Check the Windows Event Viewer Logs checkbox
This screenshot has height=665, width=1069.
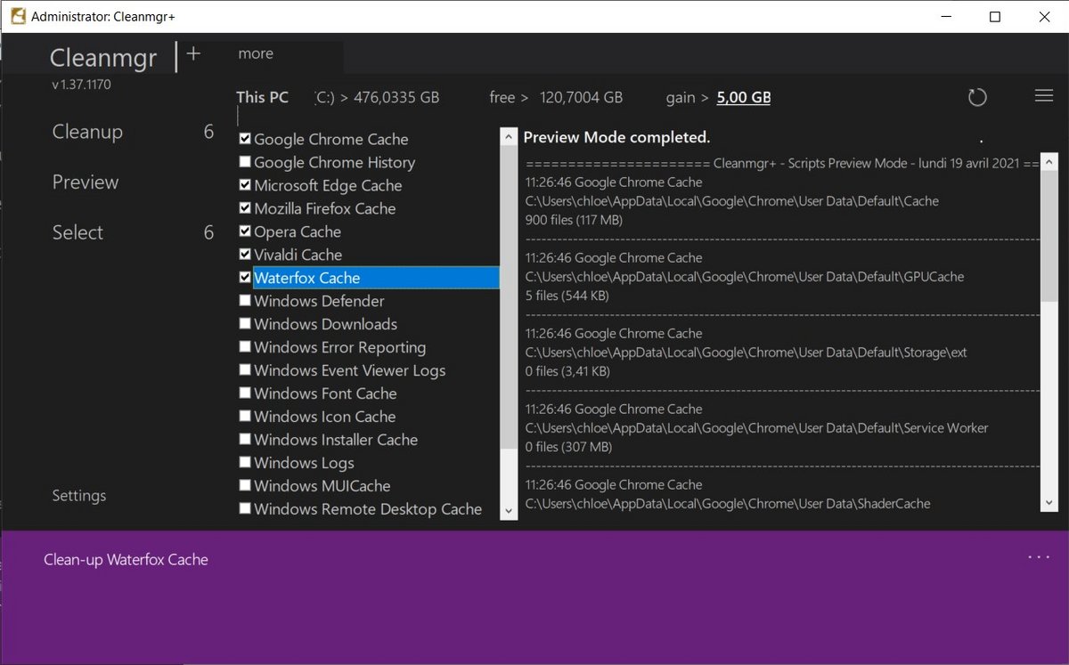[x=245, y=370]
